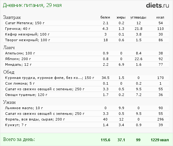Click the kcal value 38 for Апельсин
The width and height of the screenshot is (173, 146).
click(x=161, y=53)
